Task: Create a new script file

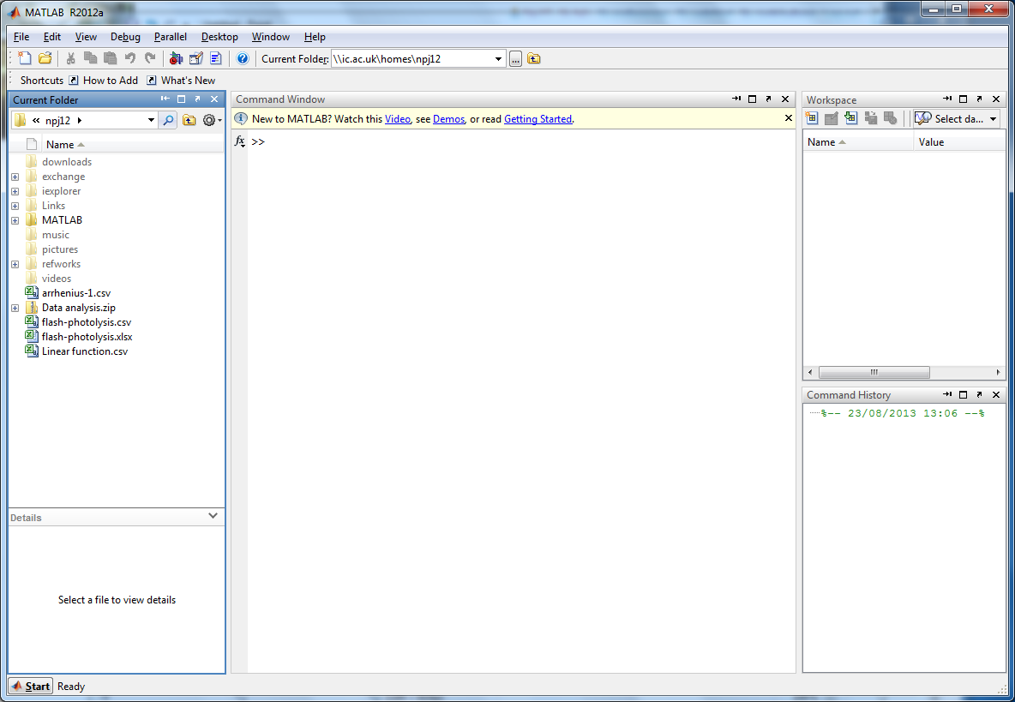Action: (25, 59)
